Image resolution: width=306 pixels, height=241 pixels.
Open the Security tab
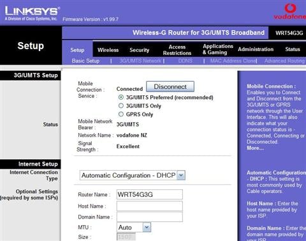coord(140,50)
